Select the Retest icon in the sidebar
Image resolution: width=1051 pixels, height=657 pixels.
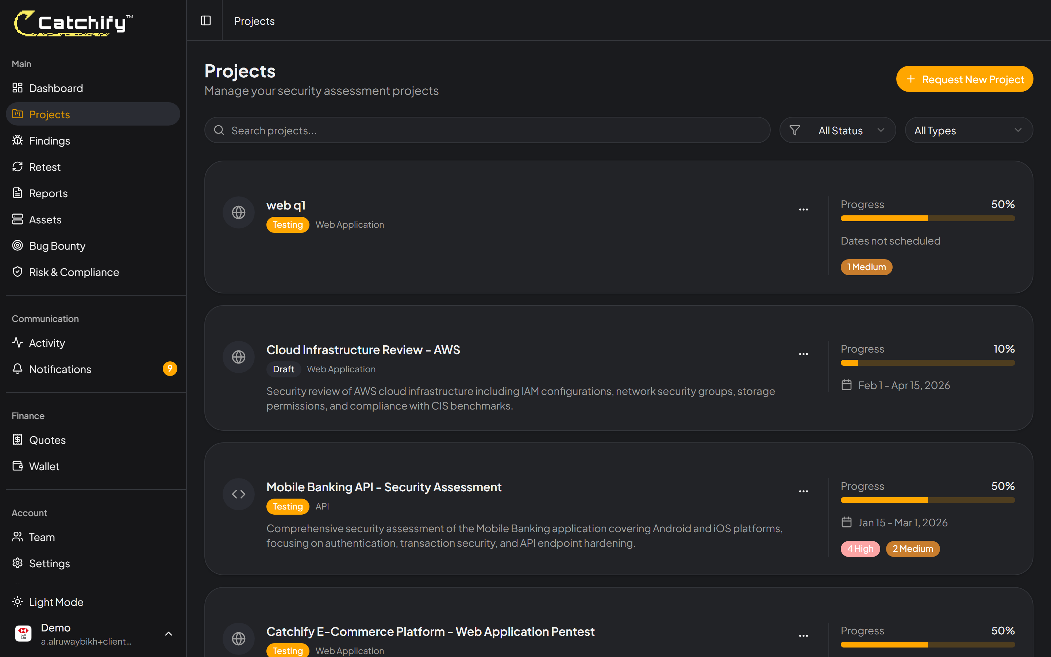coord(18,166)
